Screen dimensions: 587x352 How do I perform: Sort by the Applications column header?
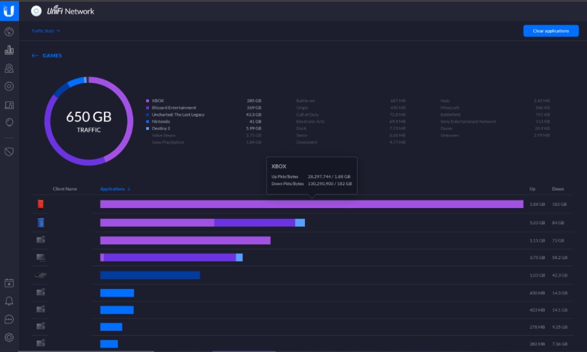pyautogui.click(x=115, y=189)
